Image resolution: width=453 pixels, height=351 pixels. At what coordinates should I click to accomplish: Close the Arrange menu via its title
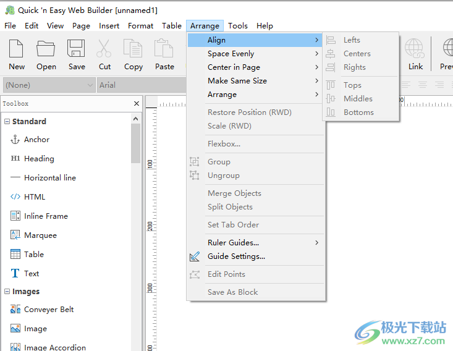coord(205,26)
